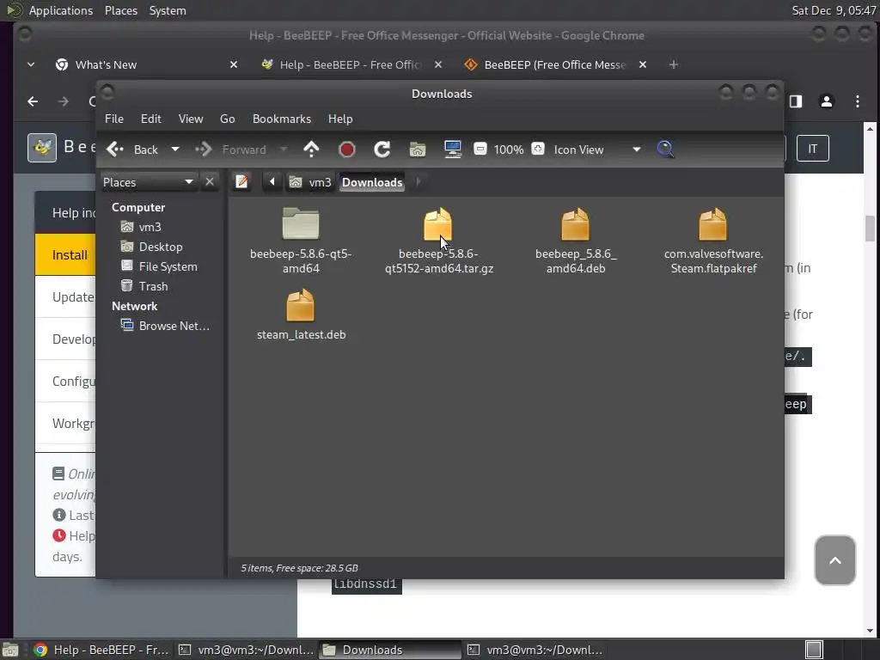Viewport: 880px width, 660px height.
Task: Open the Icon View mode dropdown
Action: coord(596,150)
